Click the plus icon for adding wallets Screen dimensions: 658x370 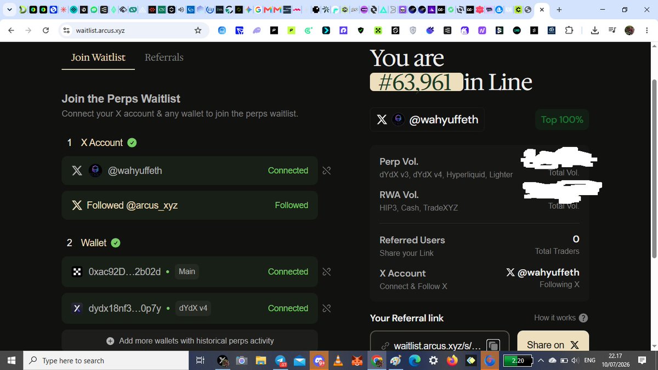click(x=110, y=341)
